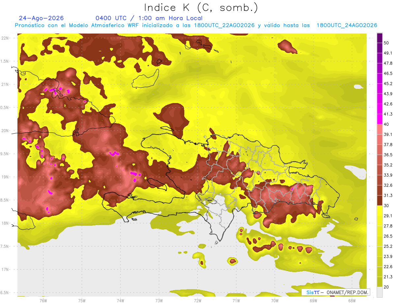Click the 69W longitude axis label
The image size is (395, 305).
click(313, 300)
